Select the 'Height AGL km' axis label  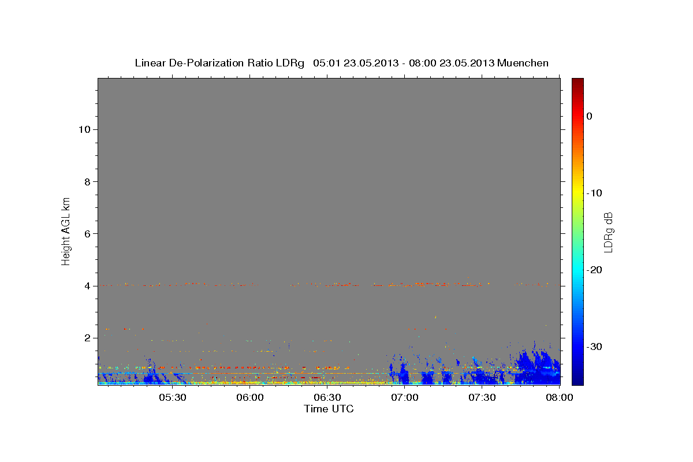click(66, 230)
